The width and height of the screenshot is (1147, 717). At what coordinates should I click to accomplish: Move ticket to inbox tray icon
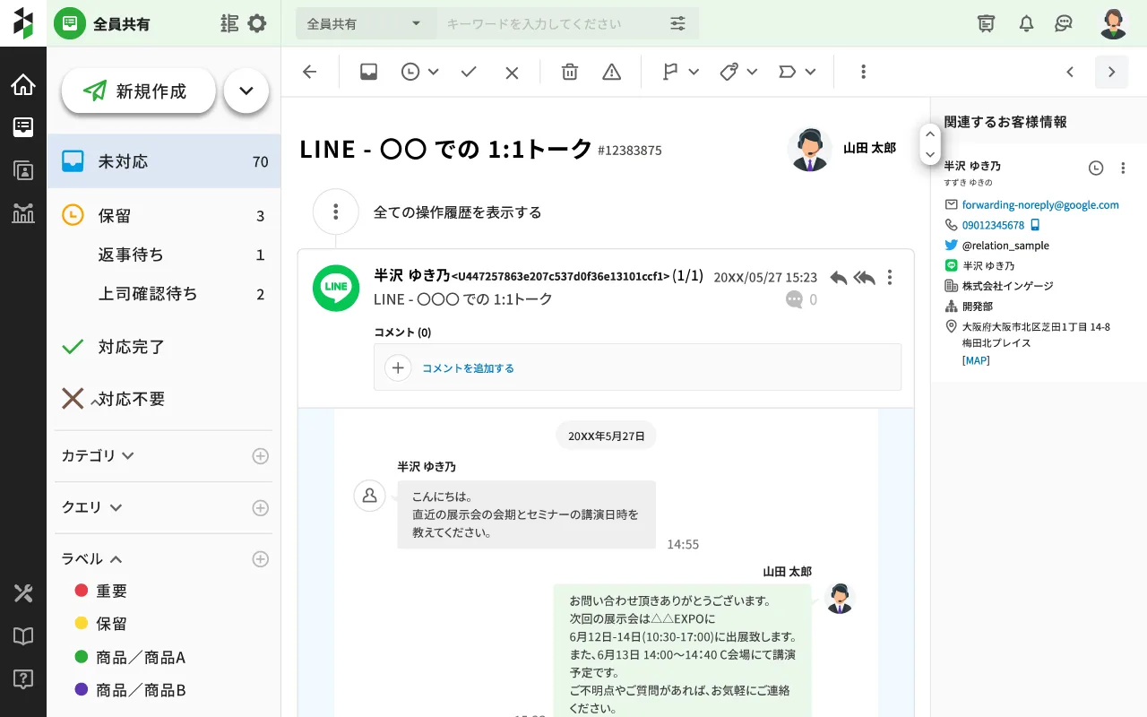(x=368, y=72)
